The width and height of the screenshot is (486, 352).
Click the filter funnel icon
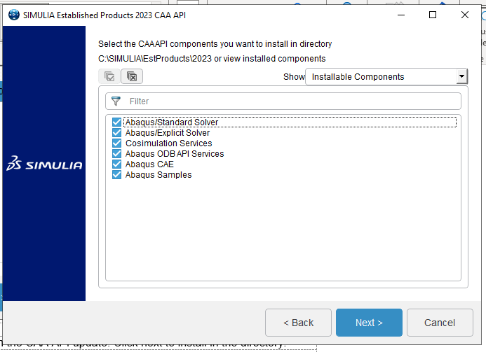point(116,101)
